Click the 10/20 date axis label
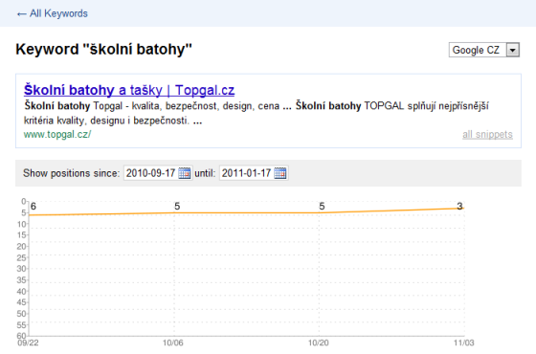 click(318, 343)
